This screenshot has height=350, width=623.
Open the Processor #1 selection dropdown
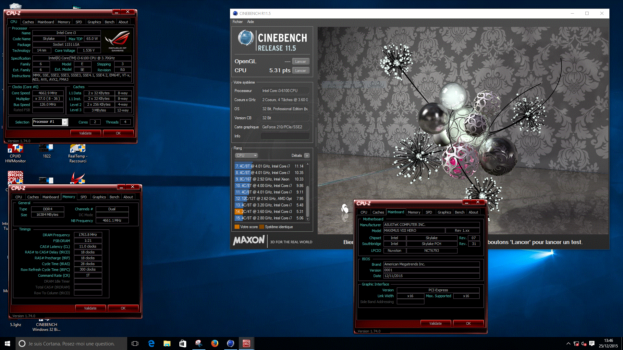(65, 122)
